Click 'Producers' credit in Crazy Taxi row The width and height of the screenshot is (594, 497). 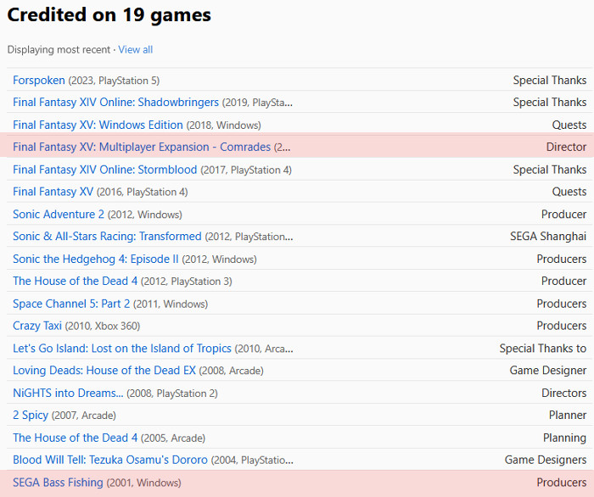pos(562,326)
